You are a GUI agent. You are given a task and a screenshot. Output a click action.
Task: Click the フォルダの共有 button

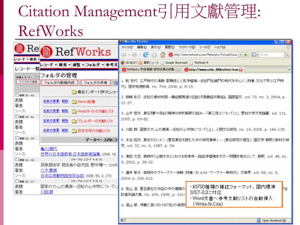click(96, 83)
